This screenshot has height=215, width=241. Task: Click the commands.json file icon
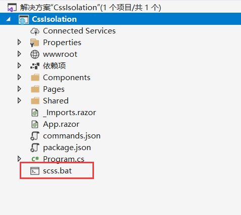[35, 136]
